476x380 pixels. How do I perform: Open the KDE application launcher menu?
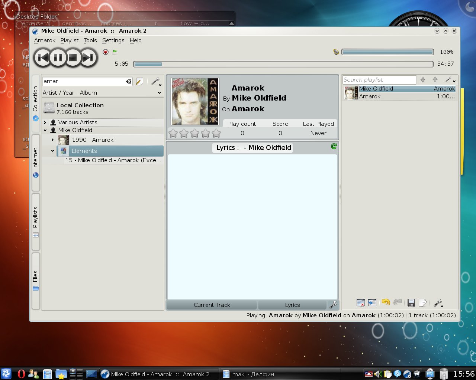(6, 374)
